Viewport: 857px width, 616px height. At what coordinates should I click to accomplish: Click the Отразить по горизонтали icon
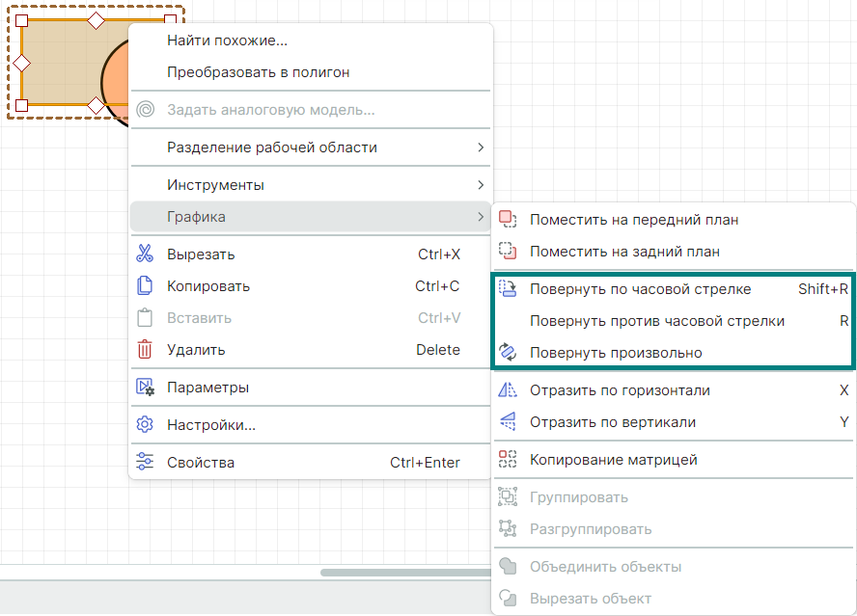(508, 390)
